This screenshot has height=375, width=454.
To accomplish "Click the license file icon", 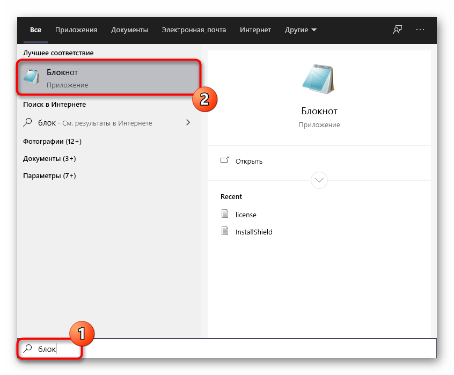I will (x=225, y=214).
